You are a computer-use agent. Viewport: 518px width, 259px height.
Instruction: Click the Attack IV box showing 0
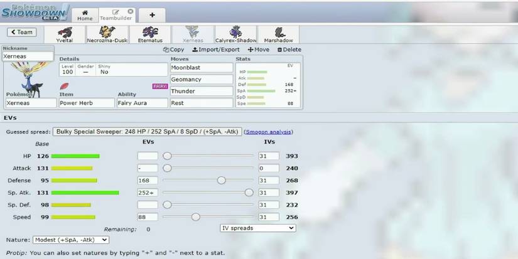point(269,168)
